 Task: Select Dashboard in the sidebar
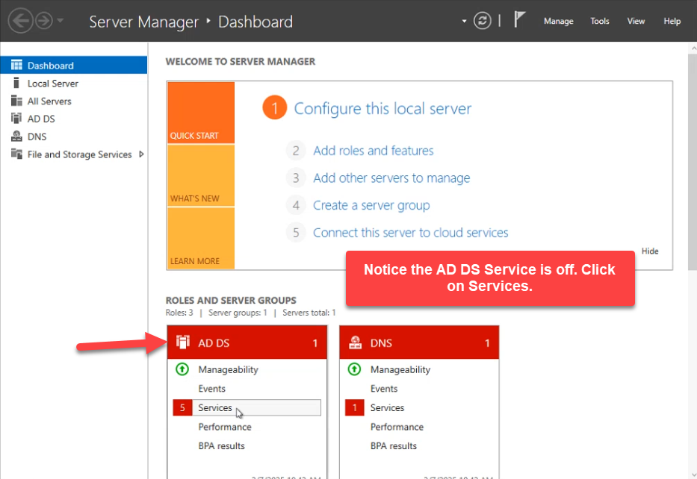(x=74, y=65)
